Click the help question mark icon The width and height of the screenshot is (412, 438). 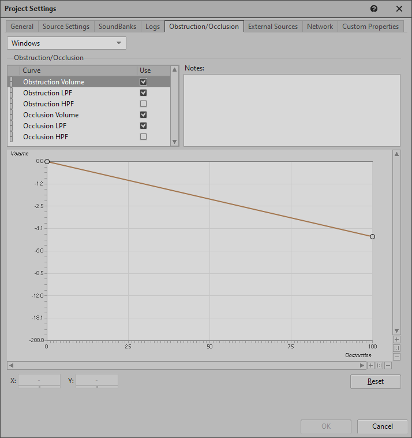(374, 9)
